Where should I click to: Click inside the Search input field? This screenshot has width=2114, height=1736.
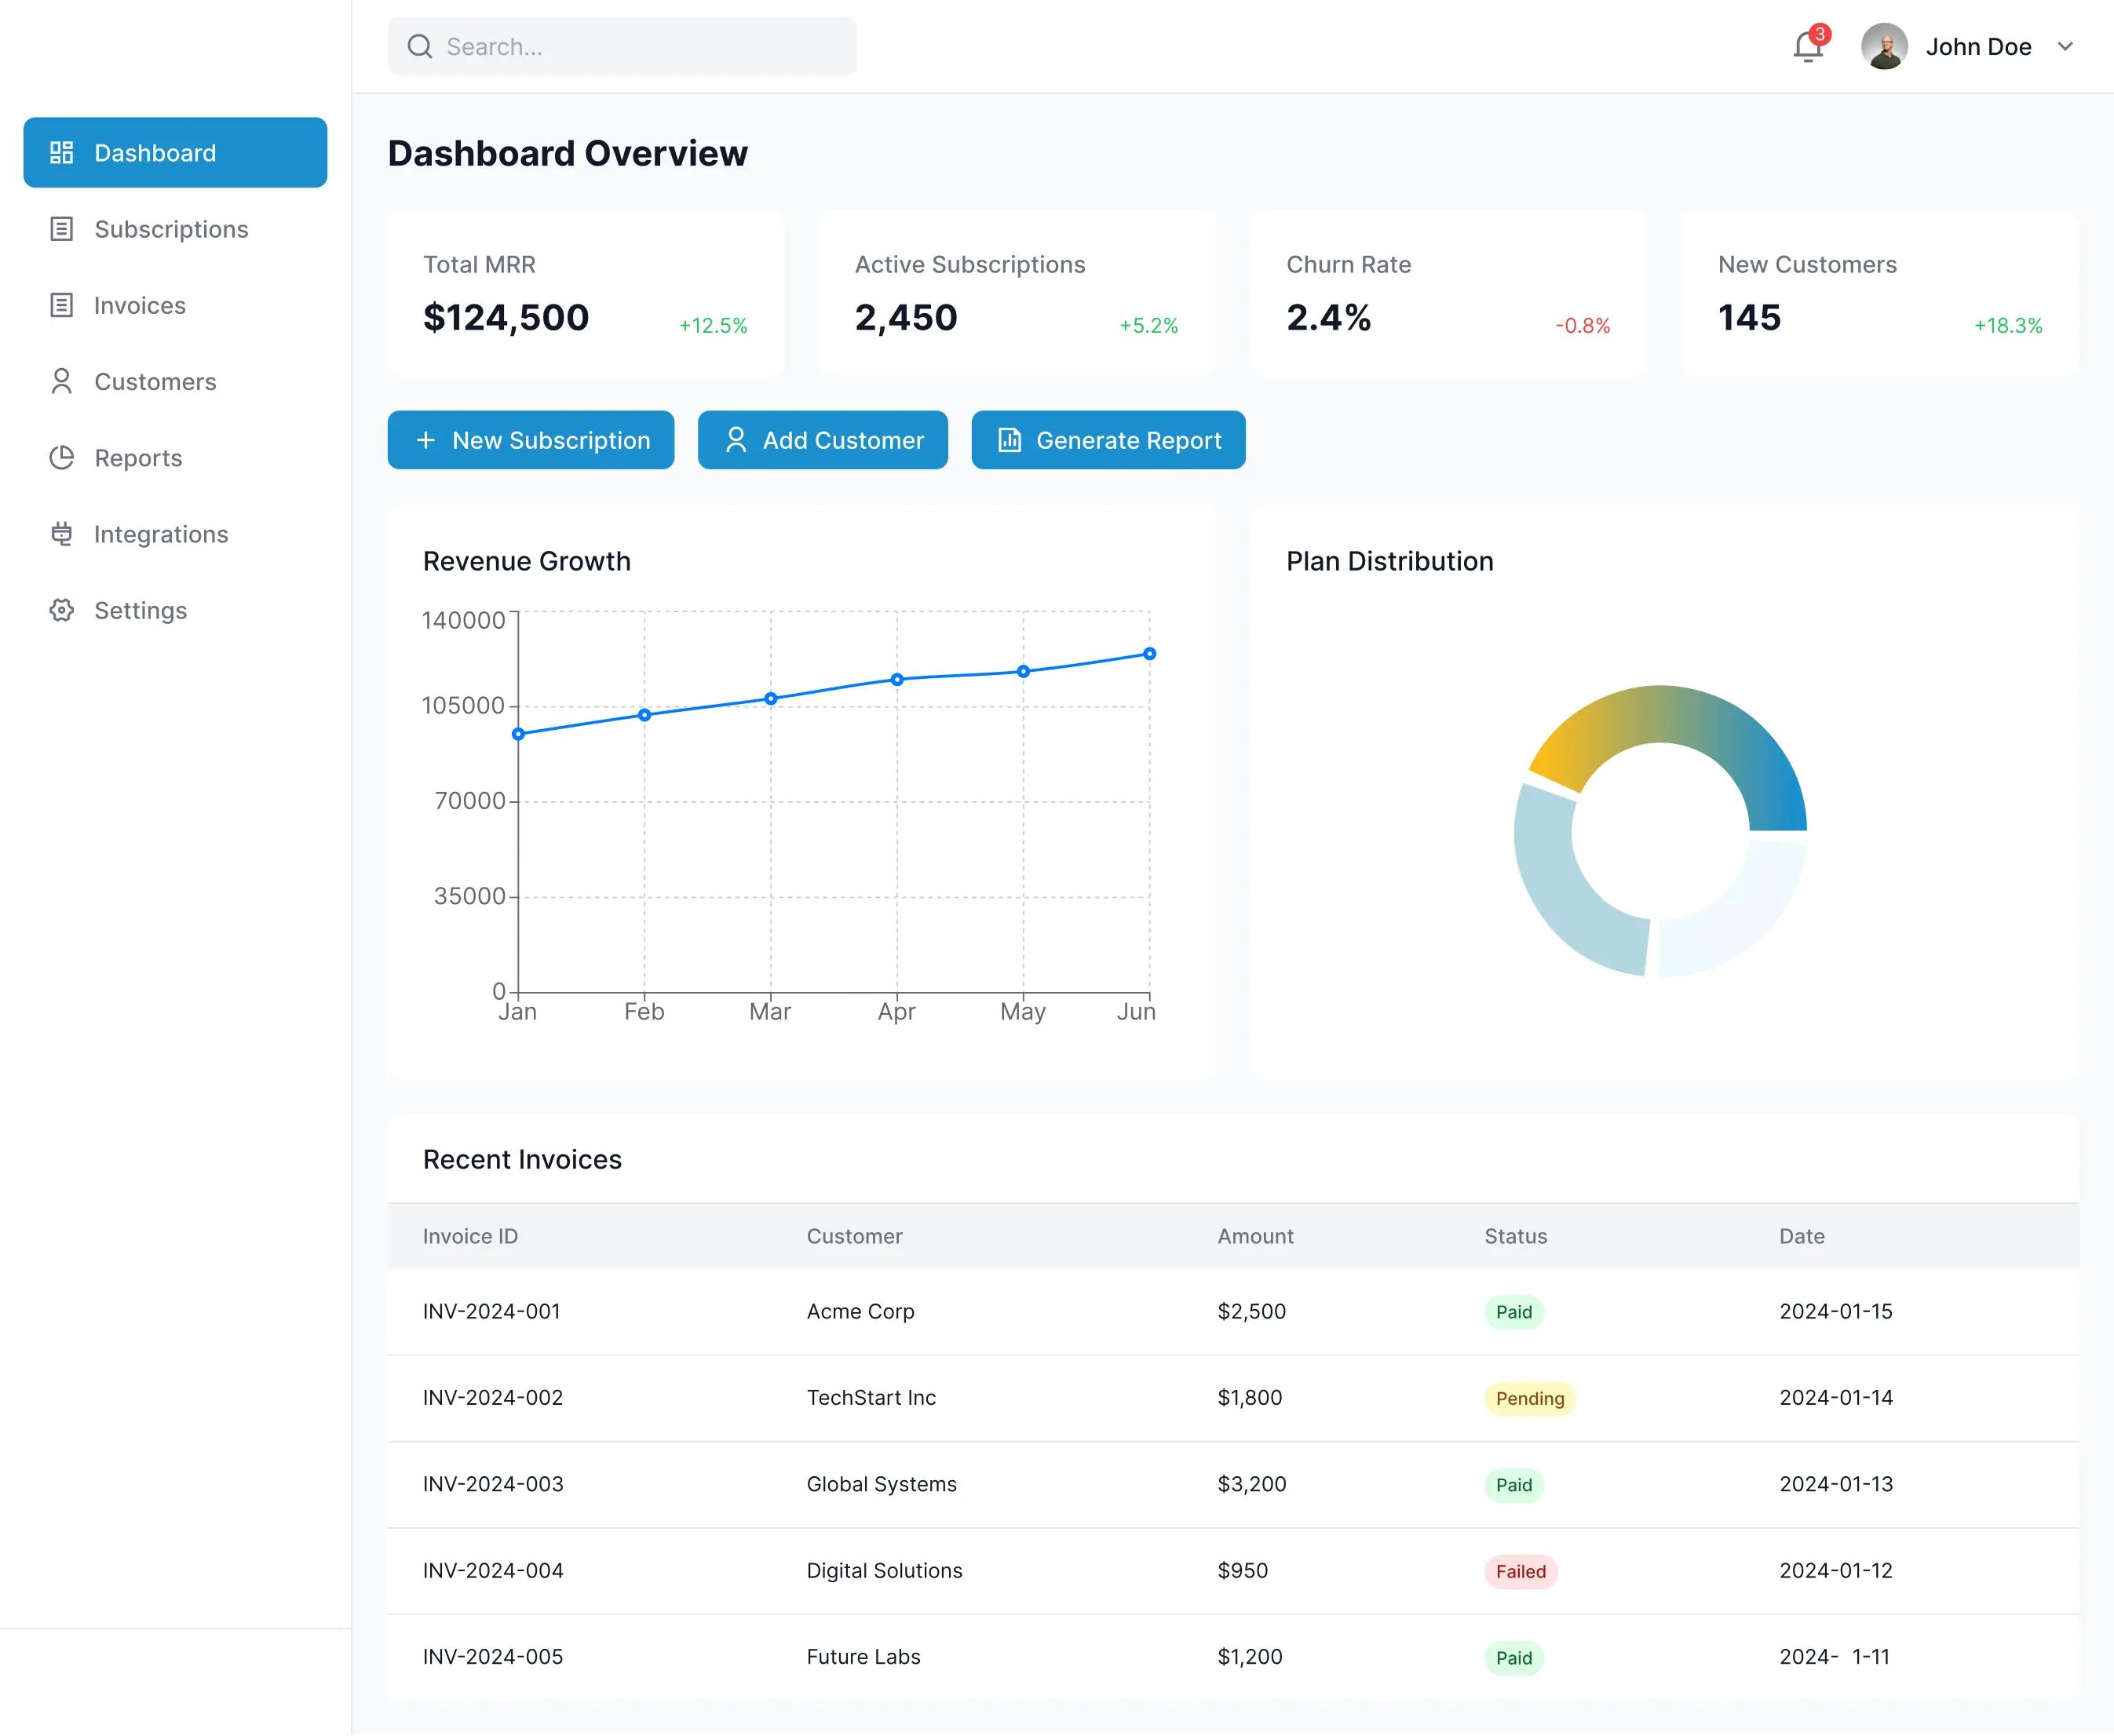tap(620, 46)
